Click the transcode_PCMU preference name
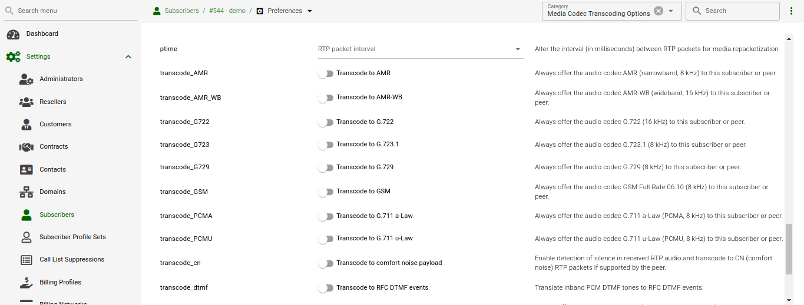Viewport: 804px width, 305px height. tap(186, 239)
